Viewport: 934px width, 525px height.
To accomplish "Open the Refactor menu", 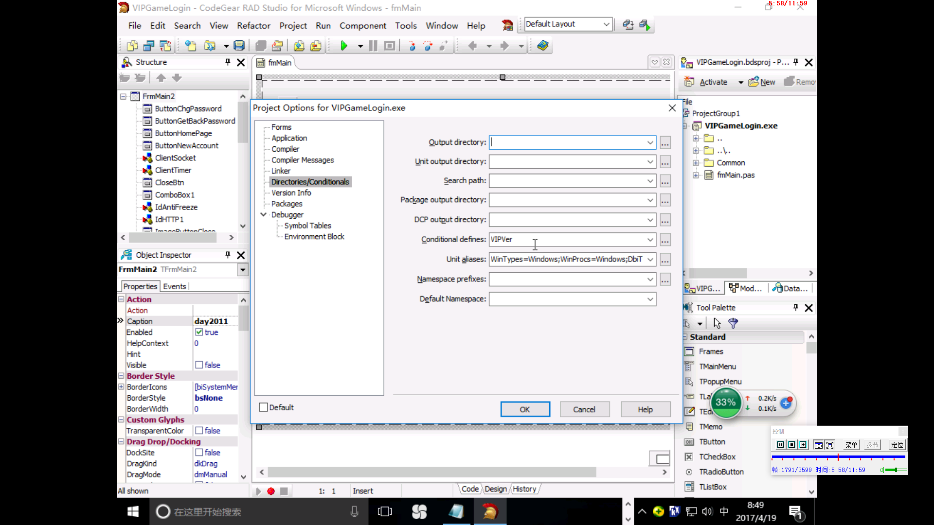I will point(253,26).
